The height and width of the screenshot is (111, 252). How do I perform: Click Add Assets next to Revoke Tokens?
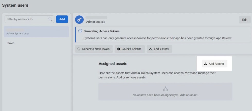click(x=159, y=49)
